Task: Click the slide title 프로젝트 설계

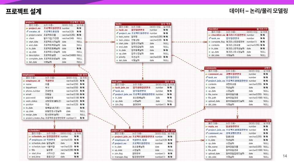Action: click(24, 11)
